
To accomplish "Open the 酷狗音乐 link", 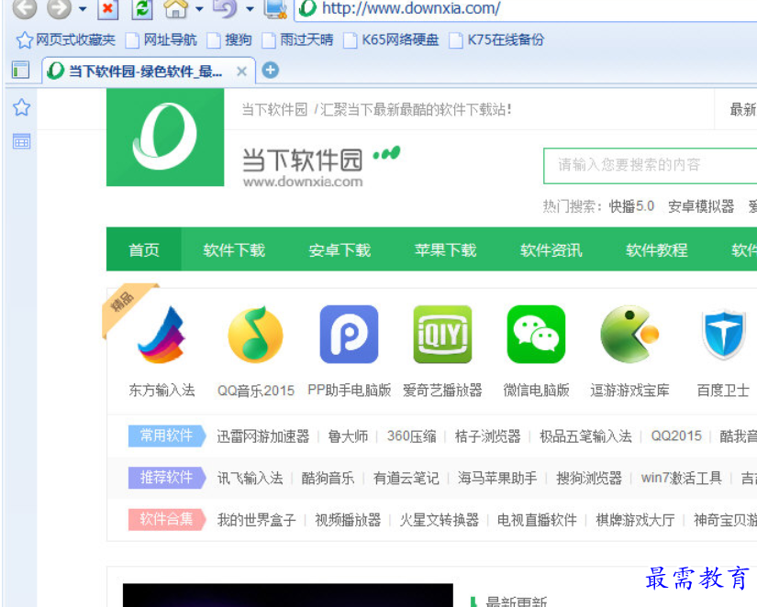I will (328, 478).
